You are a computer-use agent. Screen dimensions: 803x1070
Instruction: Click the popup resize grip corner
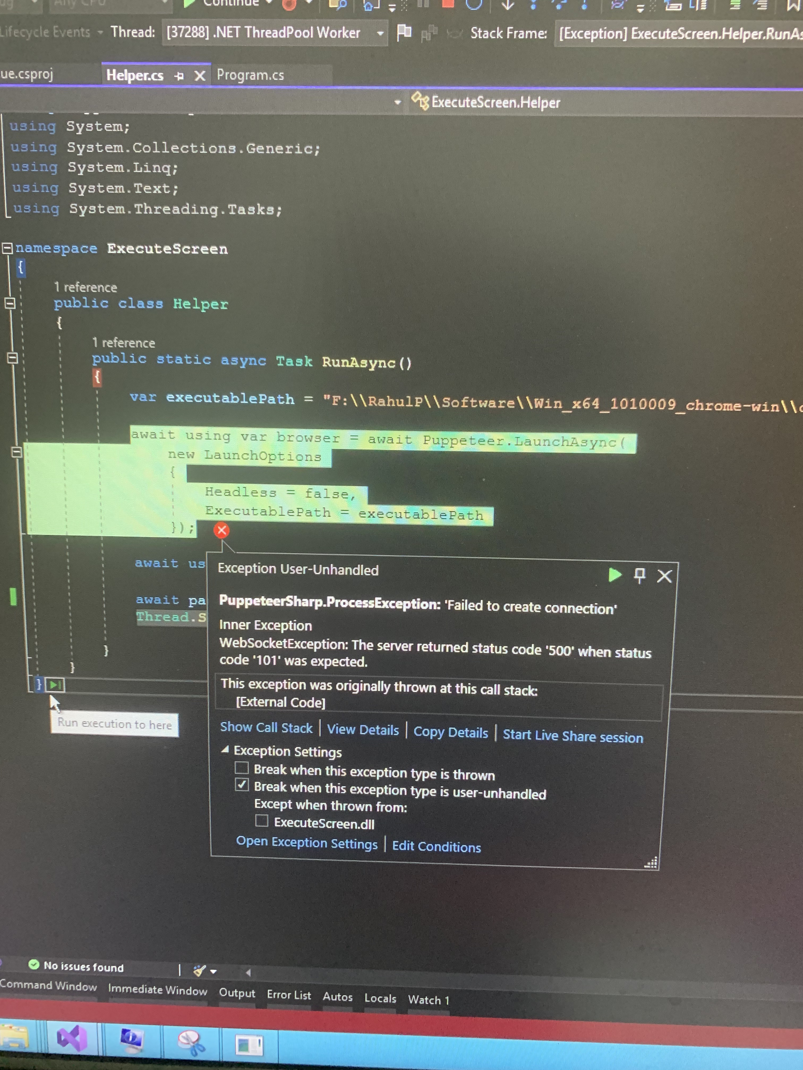coord(651,862)
